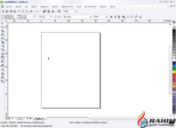Viewport: 176px width, 128px height.
Task: Select the Crop tool in the toolbox
Action: 2,31
